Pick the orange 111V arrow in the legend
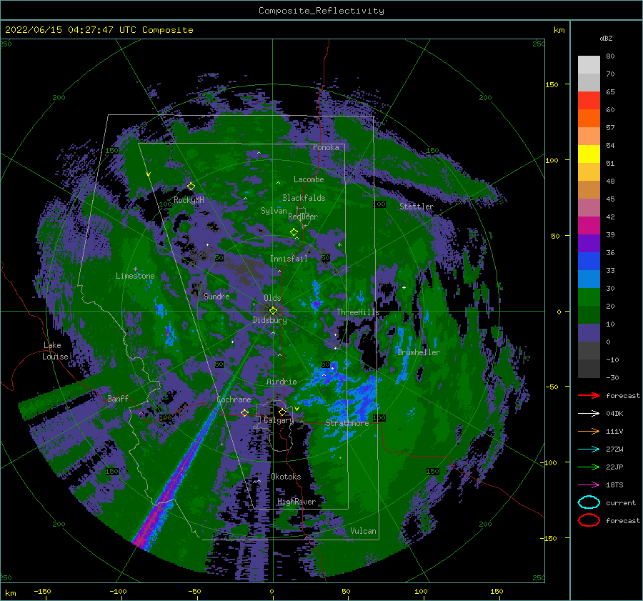Image resolution: width=643 pixels, height=601 pixels. [589, 431]
